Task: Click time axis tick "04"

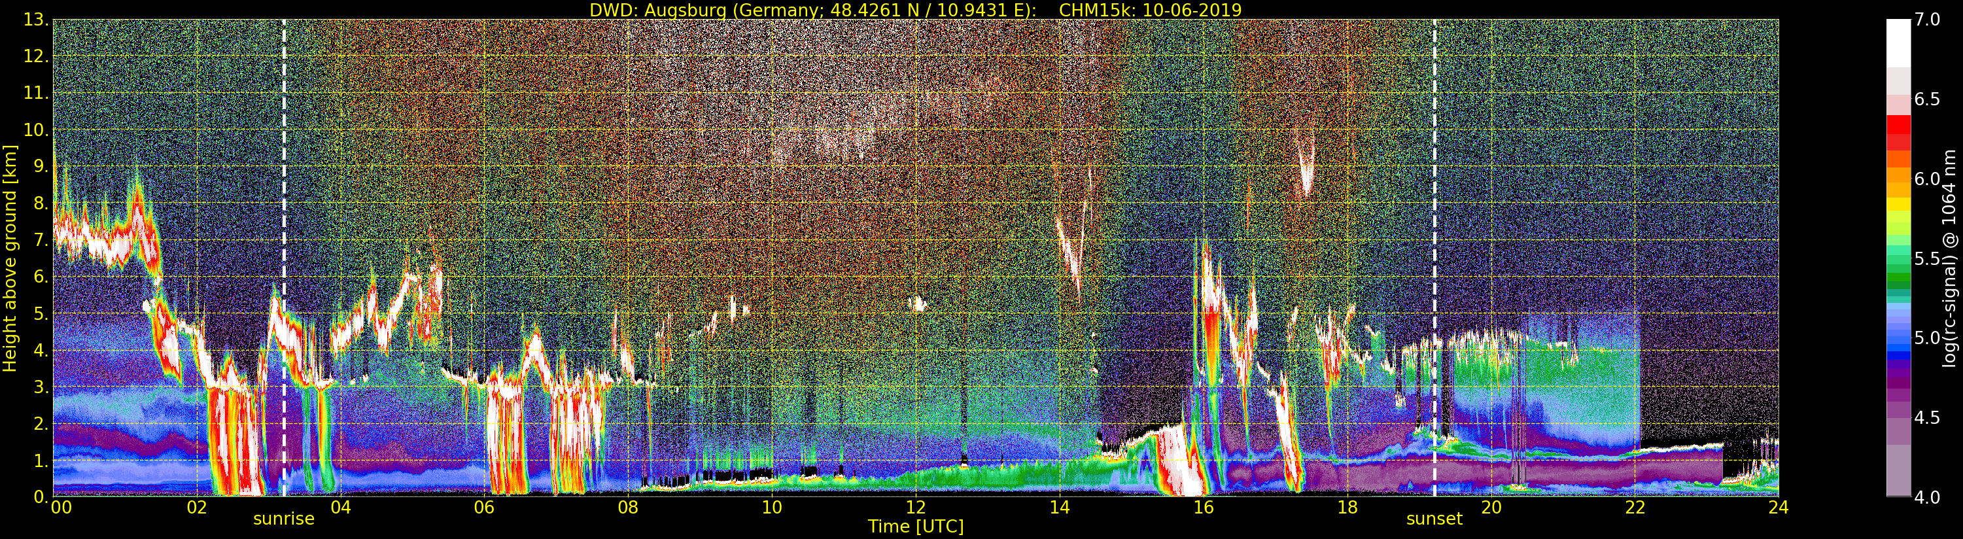Action: click(341, 508)
